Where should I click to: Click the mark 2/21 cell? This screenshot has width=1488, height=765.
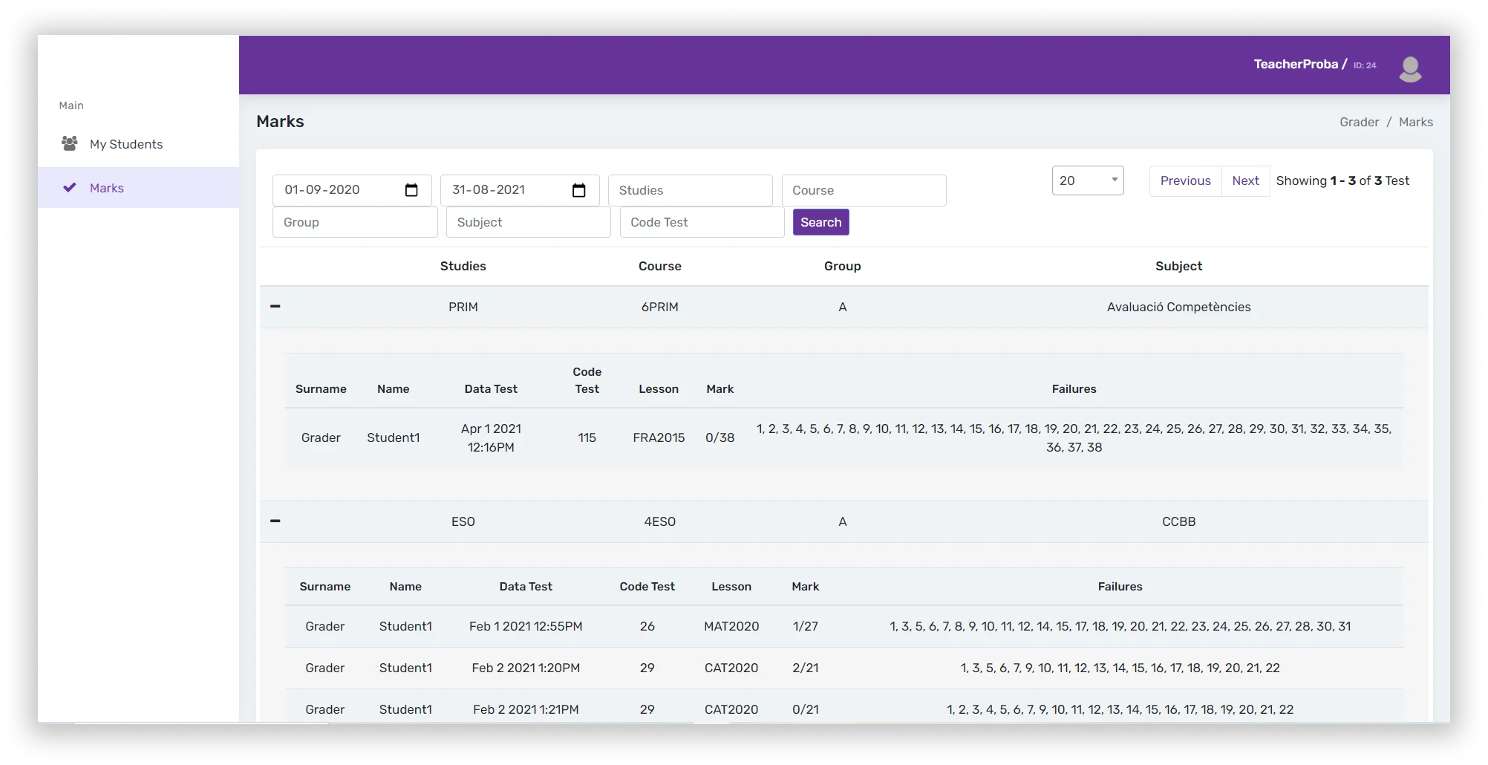(805, 668)
